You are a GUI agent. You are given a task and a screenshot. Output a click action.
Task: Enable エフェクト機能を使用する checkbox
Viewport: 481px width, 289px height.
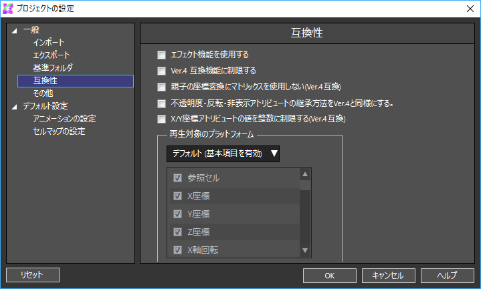click(x=161, y=55)
